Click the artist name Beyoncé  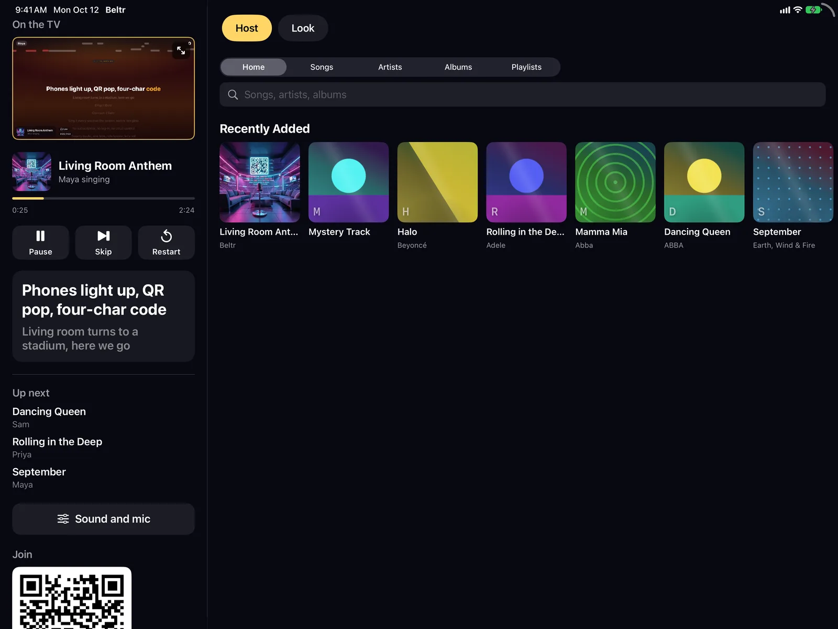[x=412, y=245]
